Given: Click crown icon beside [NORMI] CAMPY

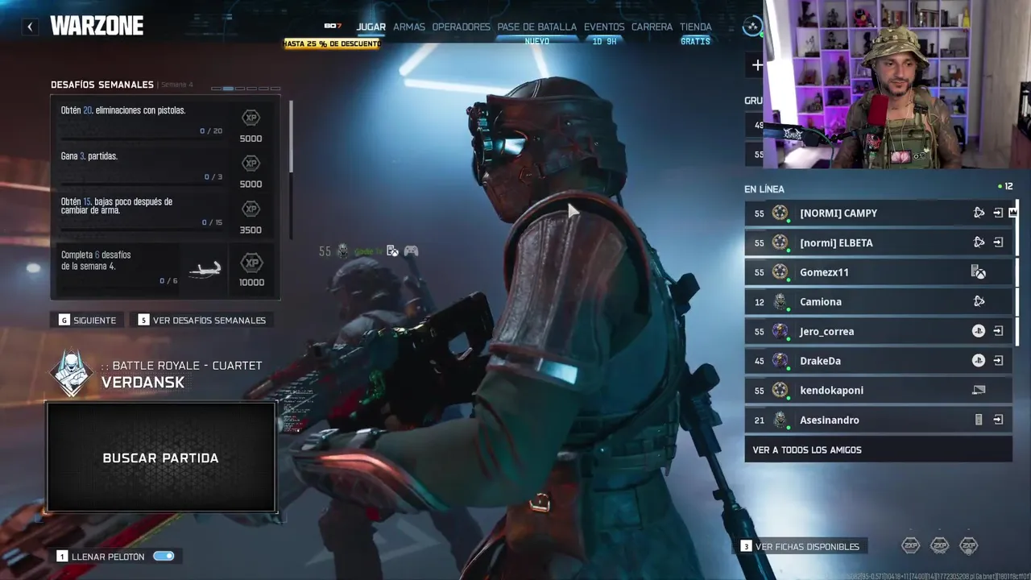Looking at the screenshot, I should click(1012, 213).
